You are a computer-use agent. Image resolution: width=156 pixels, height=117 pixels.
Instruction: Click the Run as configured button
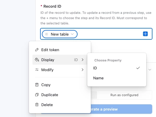click(x=124, y=95)
